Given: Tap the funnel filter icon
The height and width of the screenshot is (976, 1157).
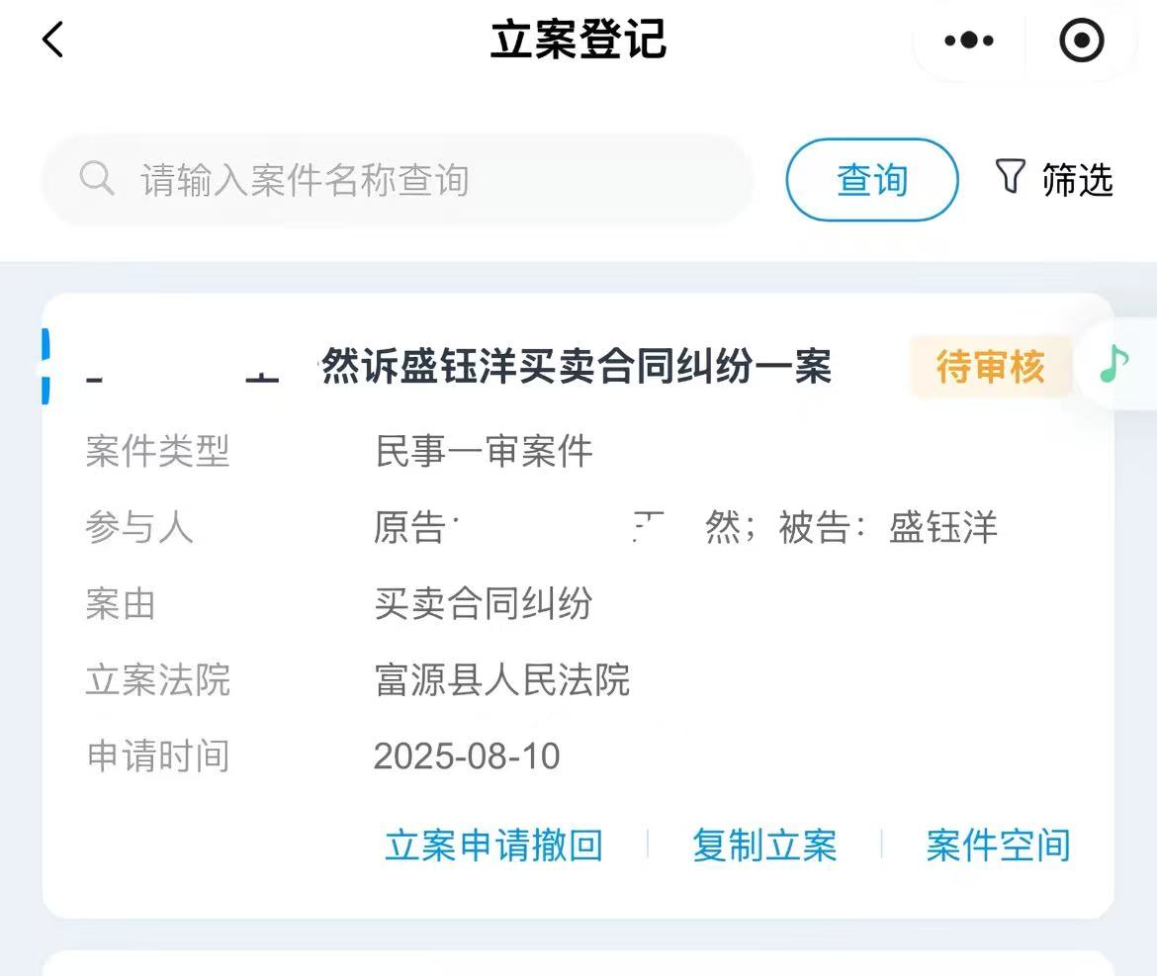Looking at the screenshot, I should pyautogui.click(x=1010, y=177).
